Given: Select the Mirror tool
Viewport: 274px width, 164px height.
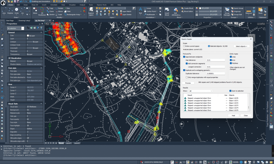Looking at the screenshot, I should coord(59,11).
